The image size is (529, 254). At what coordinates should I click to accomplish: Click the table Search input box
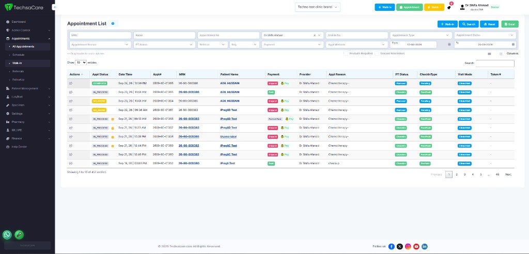tap(495, 63)
